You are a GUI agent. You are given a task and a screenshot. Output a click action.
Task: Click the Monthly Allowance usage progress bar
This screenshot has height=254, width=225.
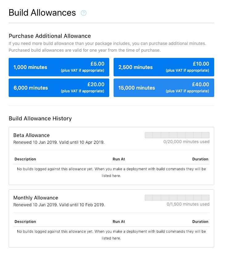click(177, 198)
